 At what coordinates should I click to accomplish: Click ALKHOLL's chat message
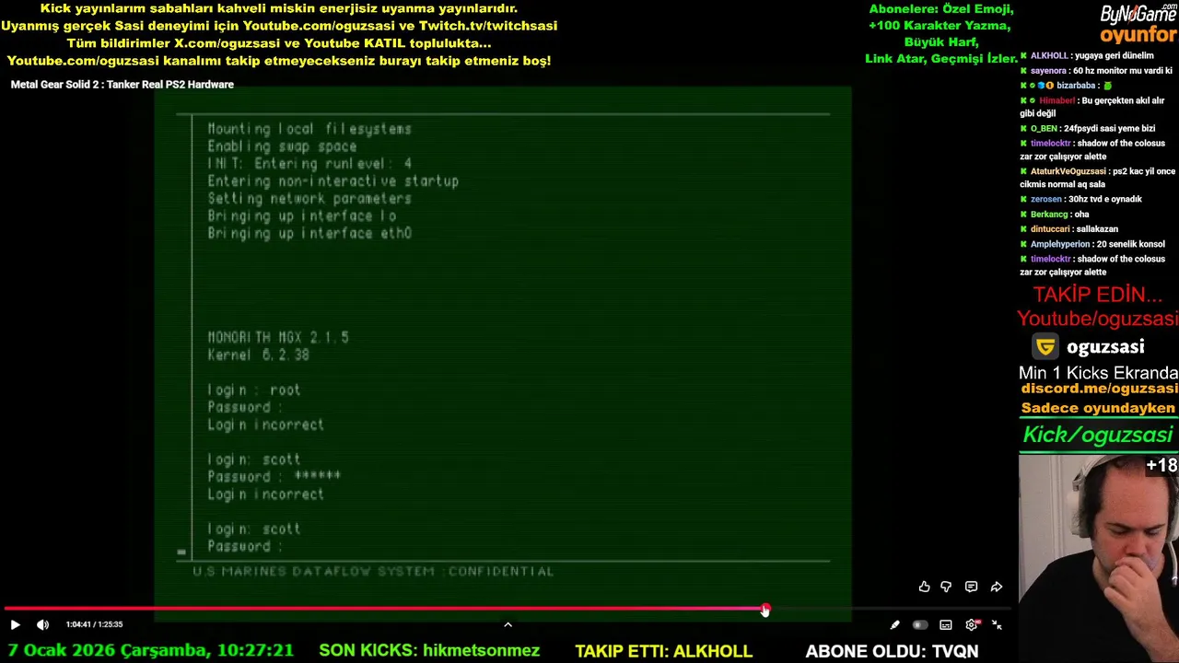[1087, 56]
